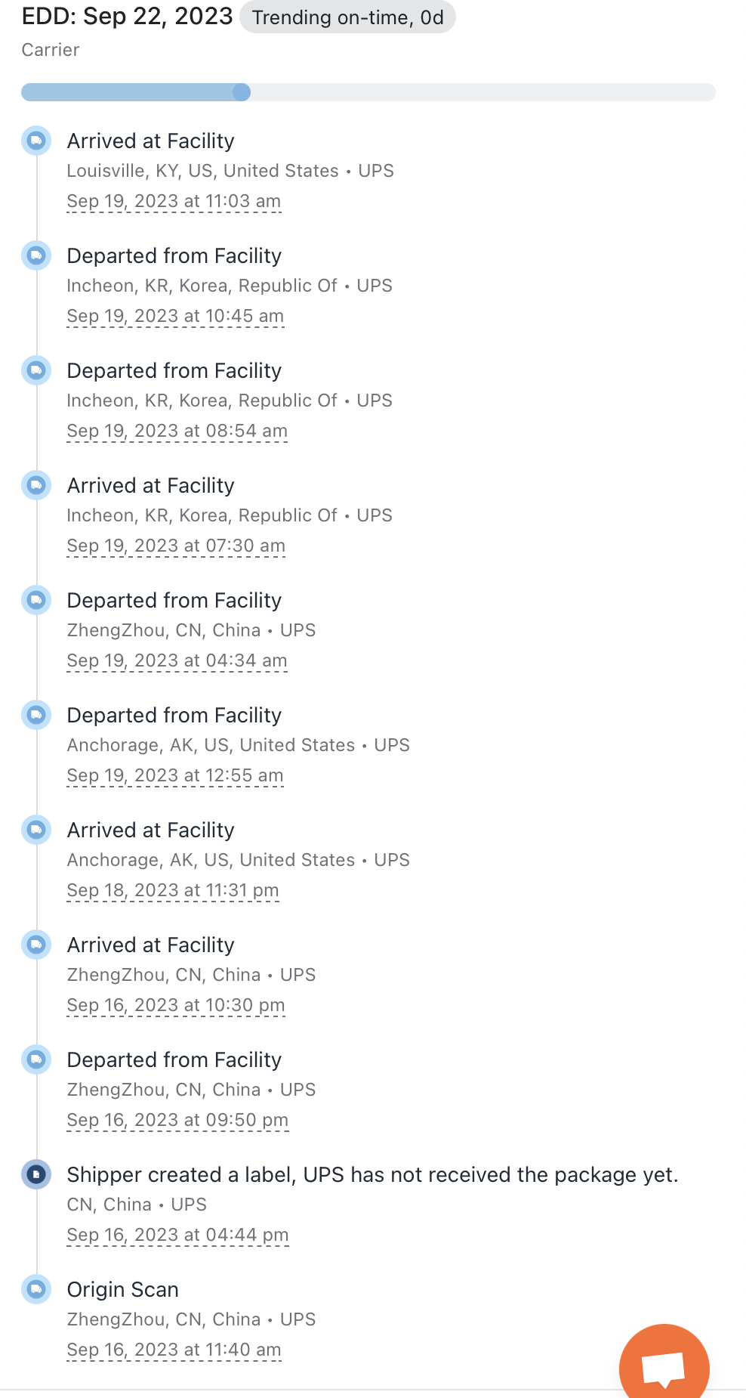Click timestamp 'Sep 16, 2023 at 11:40 am'

coord(174,1350)
